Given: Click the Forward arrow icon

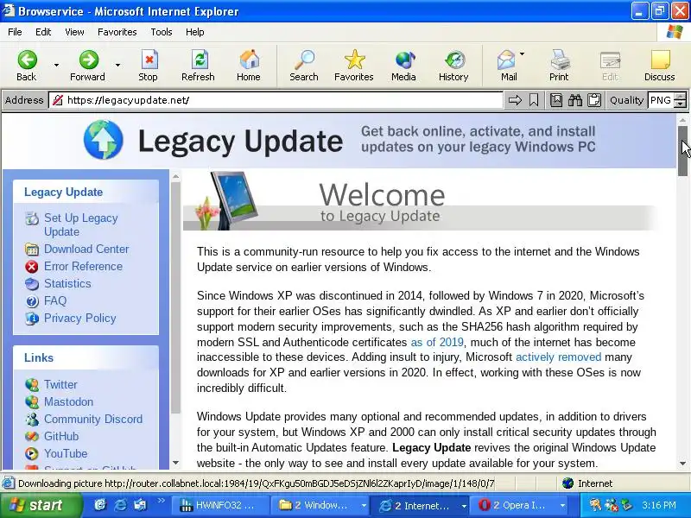Looking at the screenshot, I should coord(89,60).
